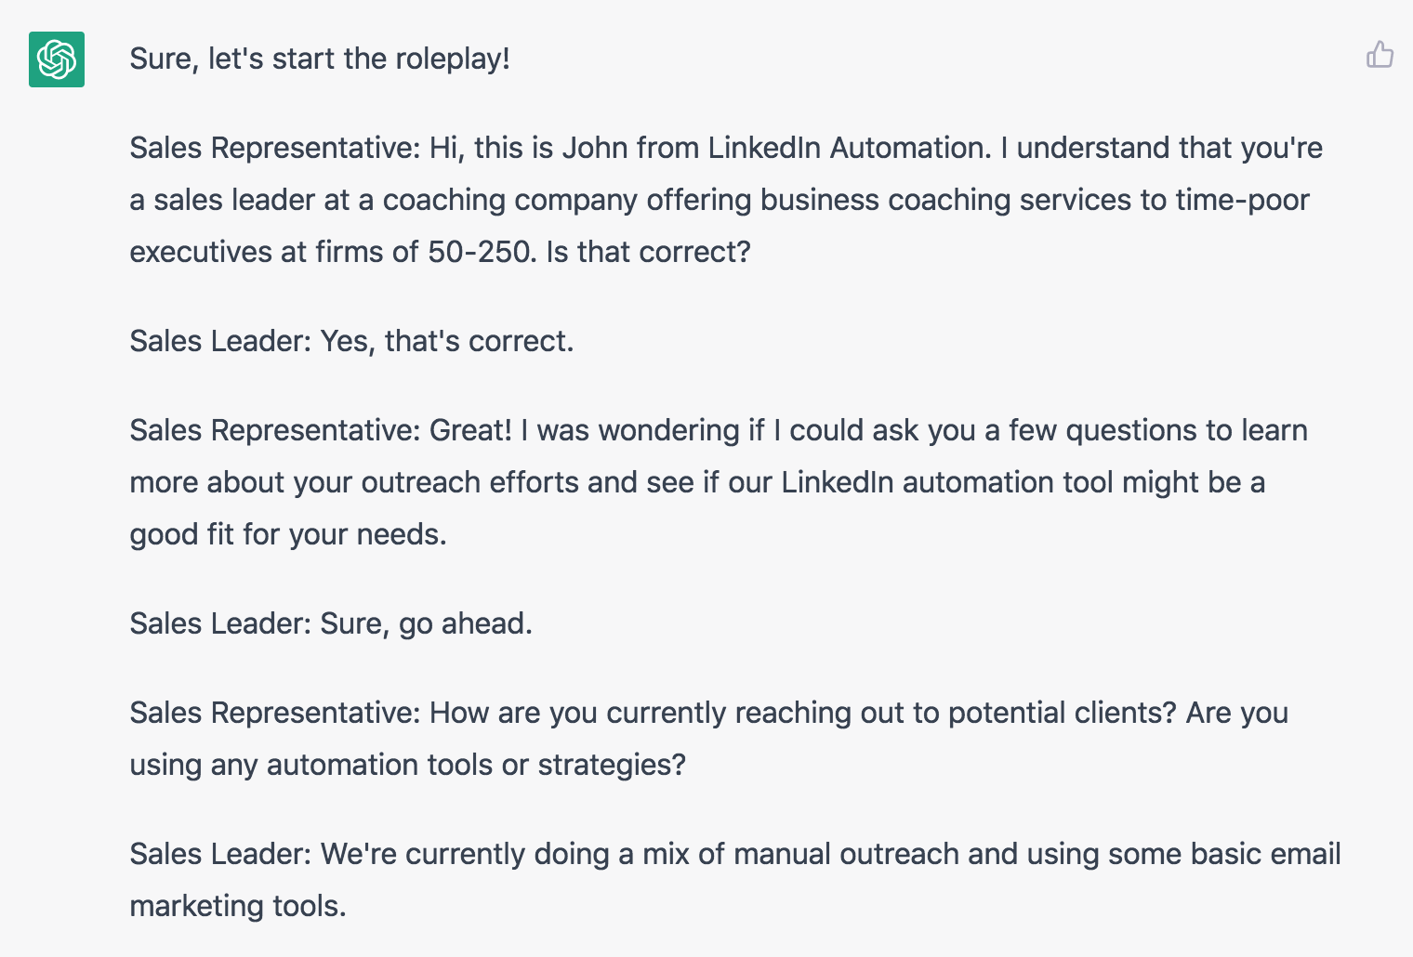Viewport: 1413px width, 957px height.
Task: Click the line "Sure, let's start the roleplay!"
Action: [x=320, y=59]
